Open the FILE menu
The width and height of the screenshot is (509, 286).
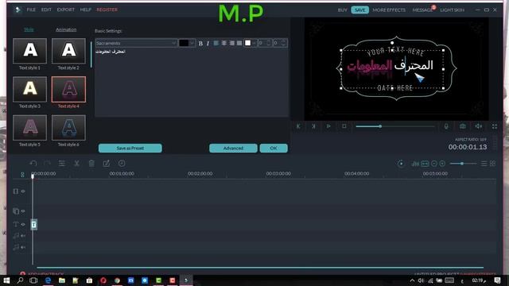coord(31,10)
